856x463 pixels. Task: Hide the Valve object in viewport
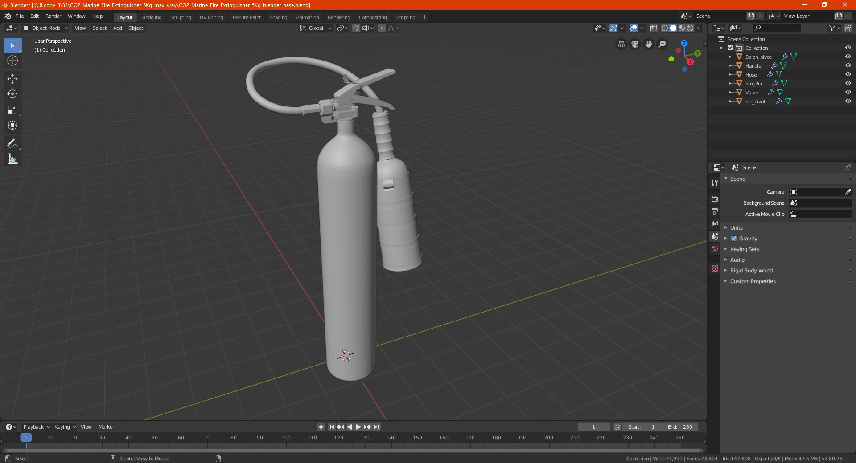[x=848, y=92]
